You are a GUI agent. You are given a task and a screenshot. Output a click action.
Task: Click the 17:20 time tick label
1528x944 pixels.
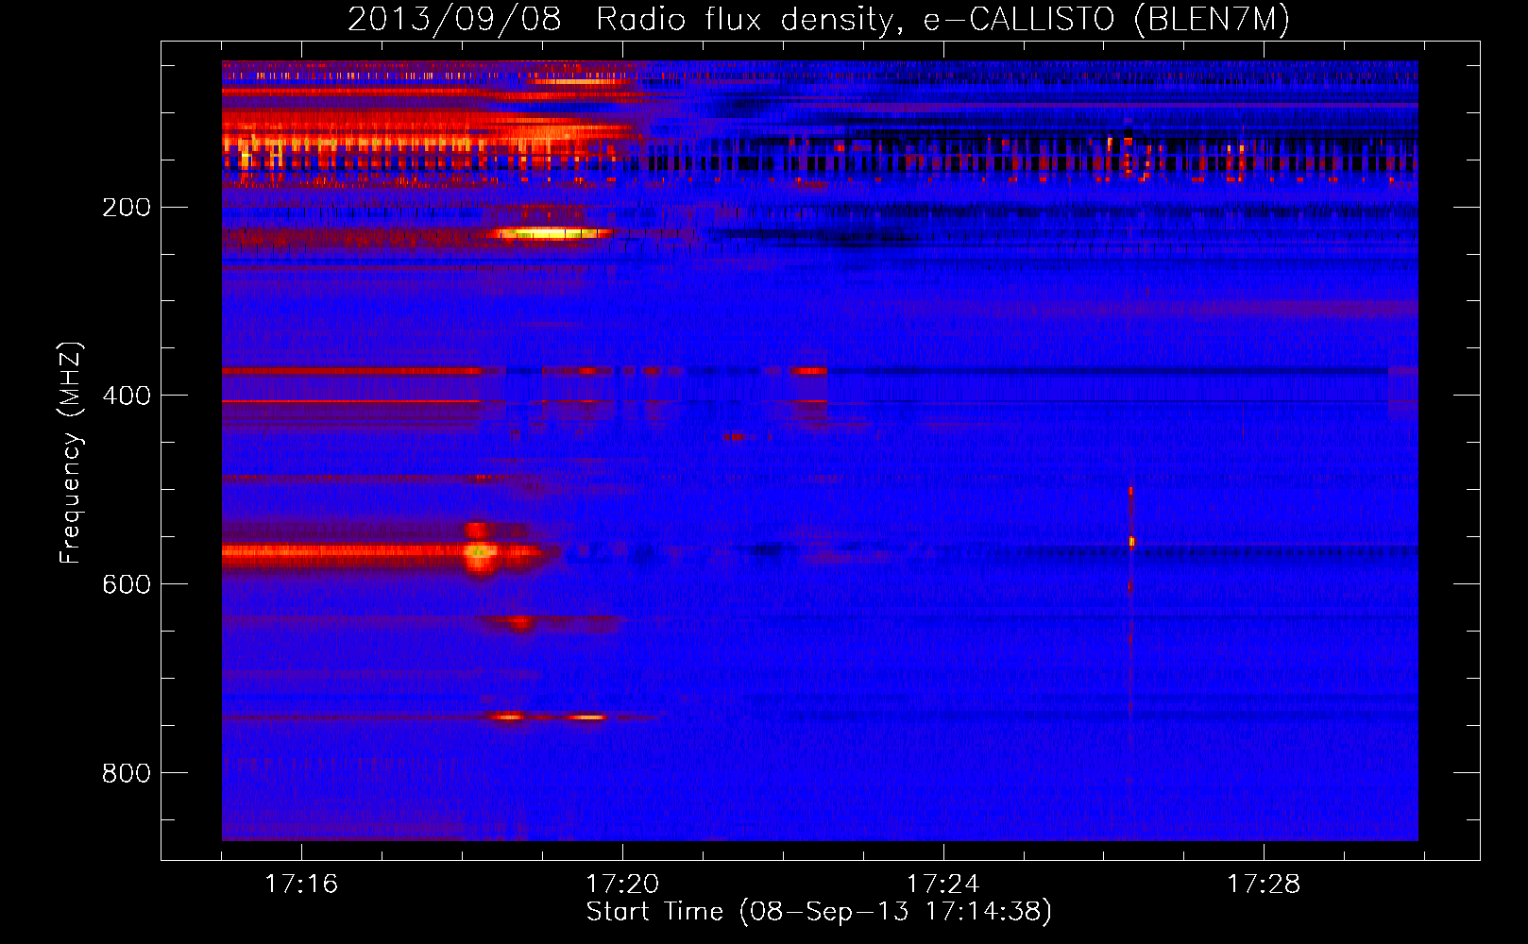(622, 885)
